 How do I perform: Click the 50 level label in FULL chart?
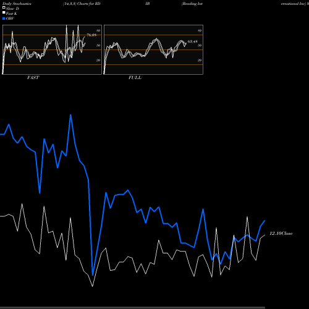[200, 45]
